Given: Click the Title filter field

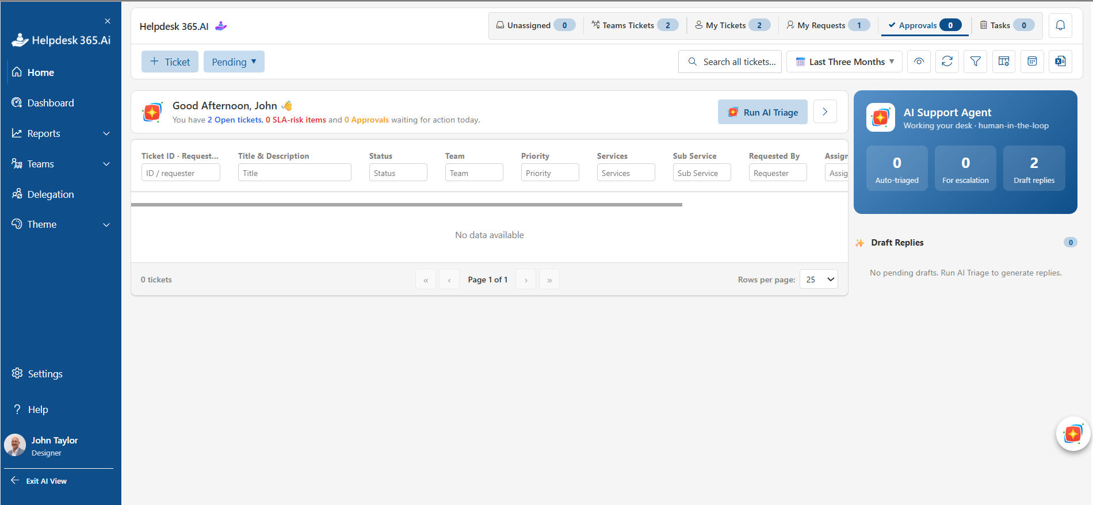Looking at the screenshot, I should click(x=295, y=173).
